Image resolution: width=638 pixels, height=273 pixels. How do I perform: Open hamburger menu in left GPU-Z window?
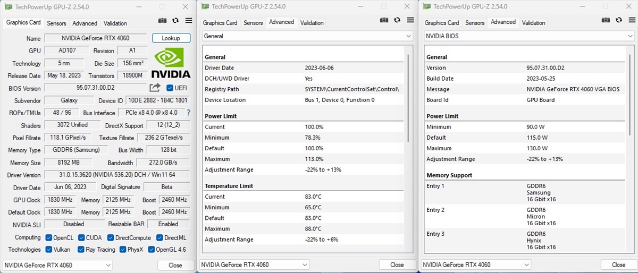click(x=188, y=21)
